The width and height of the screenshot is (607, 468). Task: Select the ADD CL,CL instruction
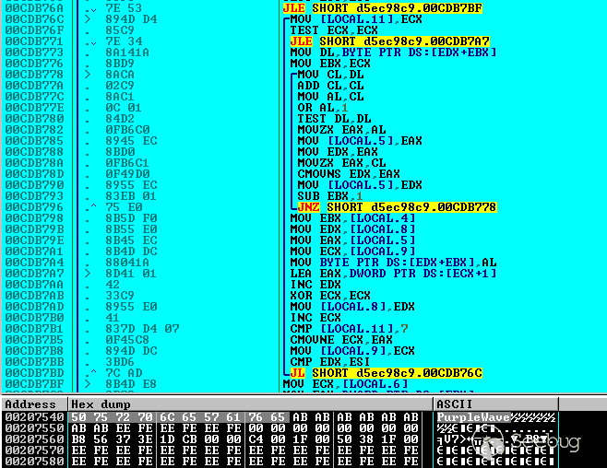330,86
